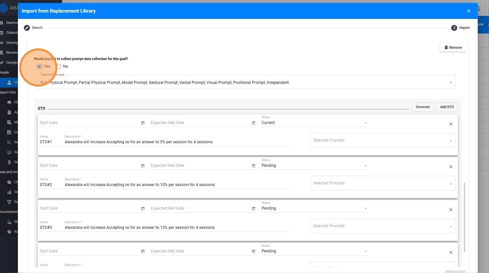Image resolution: width=489 pixels, height=273 pixels.
Task: Open the Expected Met Date calendar for STO#2
Action: pos(254,166)
